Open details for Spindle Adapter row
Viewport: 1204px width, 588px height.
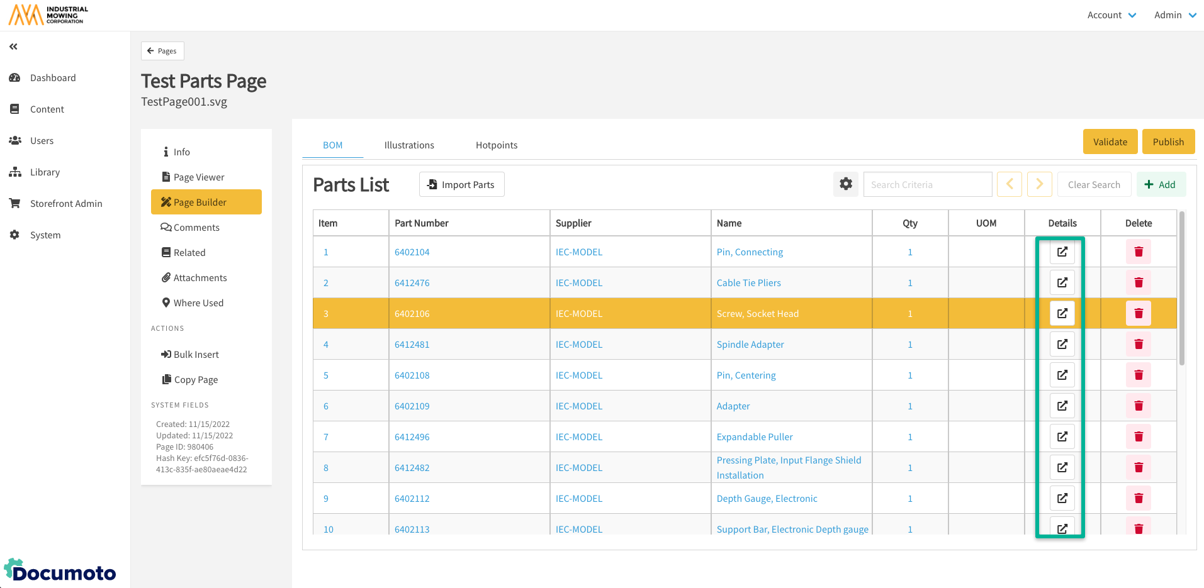click(1062, 344)
